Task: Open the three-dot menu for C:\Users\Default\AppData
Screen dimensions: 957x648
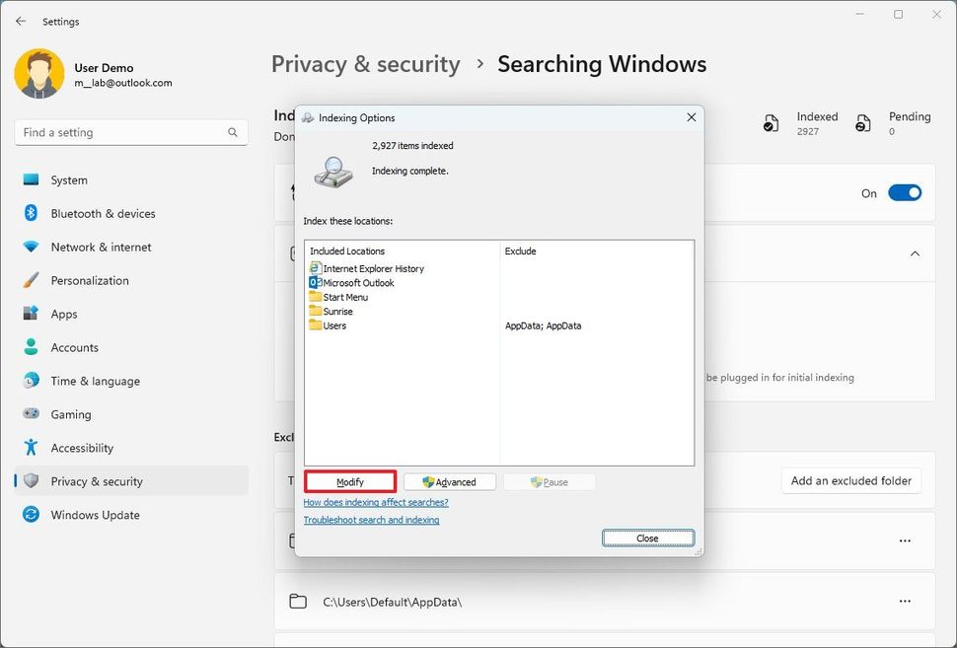Action: pyautogui.click(x=905, y=601)
